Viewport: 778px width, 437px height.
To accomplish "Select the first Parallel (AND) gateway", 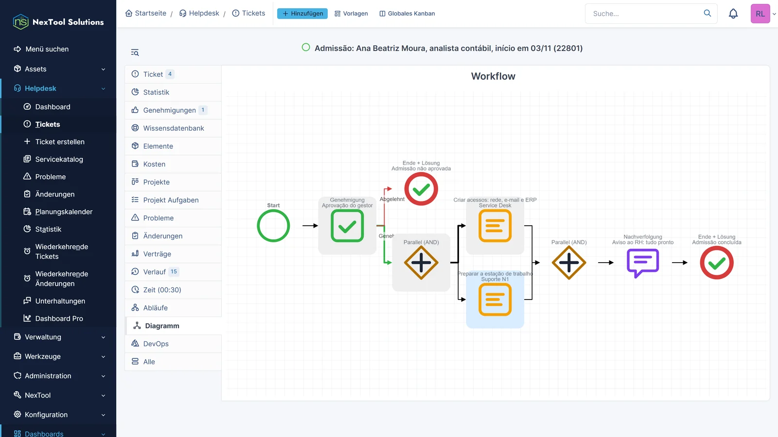I will click(x=421, y=263).
